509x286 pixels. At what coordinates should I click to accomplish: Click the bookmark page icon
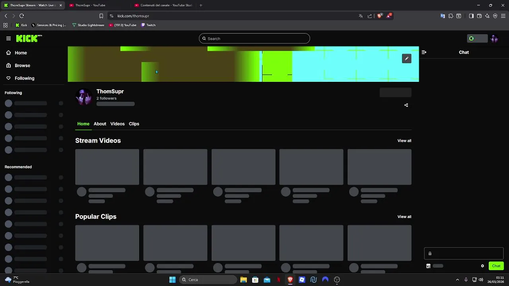pyautogui.click(x=101, y=16)
